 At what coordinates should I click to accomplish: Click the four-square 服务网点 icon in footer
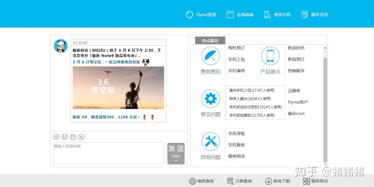click(x=306, y=181)
